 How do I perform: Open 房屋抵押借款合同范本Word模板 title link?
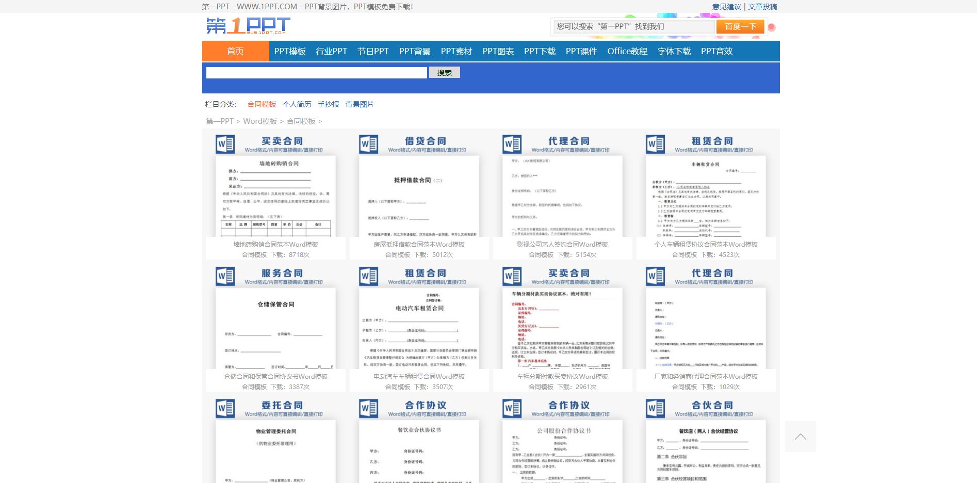[x=419, y=245]
